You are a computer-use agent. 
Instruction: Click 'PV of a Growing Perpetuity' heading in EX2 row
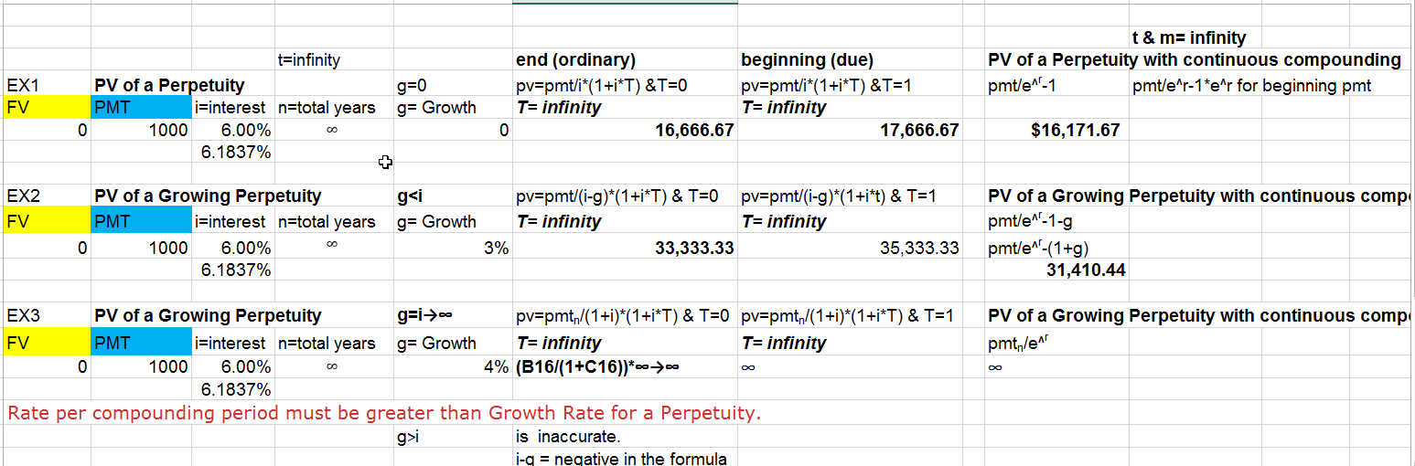(x=208, y=196)
